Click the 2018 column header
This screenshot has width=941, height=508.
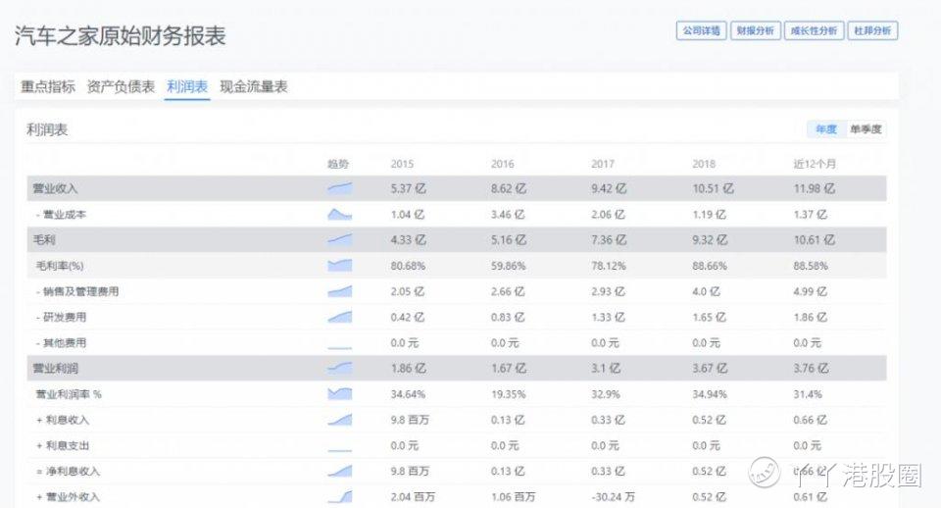pos(704,164)
